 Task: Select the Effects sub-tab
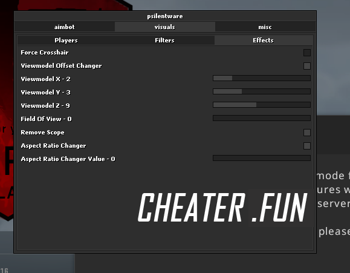pos(263,40)
